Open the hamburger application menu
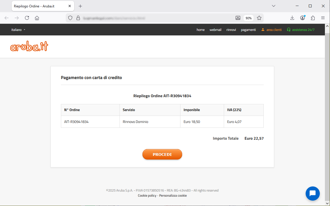The width and height of the screenshot is (330, 206). (x=323, y=18)
